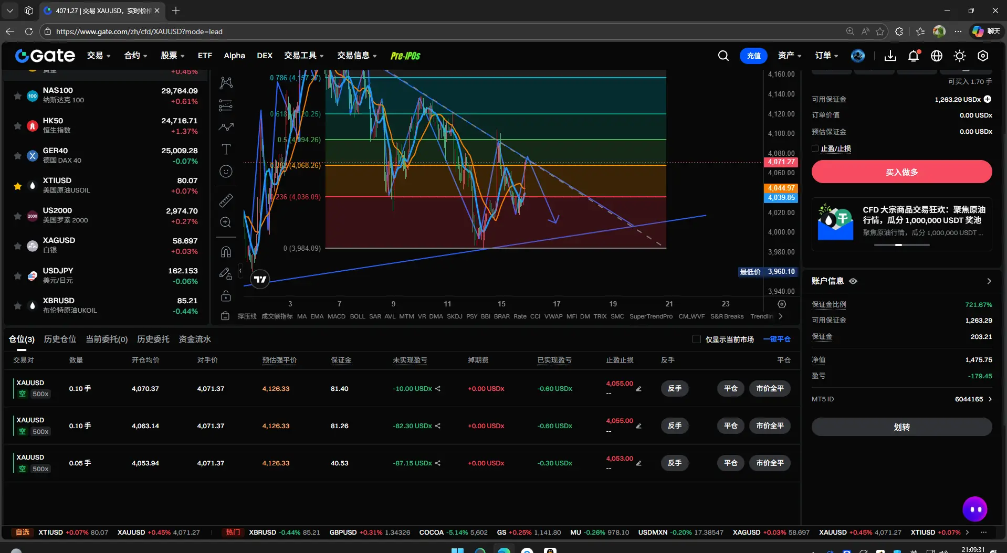Viewport: 1007px width, 553px height.
Task: Click the download app icon
Action: (890, 56)
